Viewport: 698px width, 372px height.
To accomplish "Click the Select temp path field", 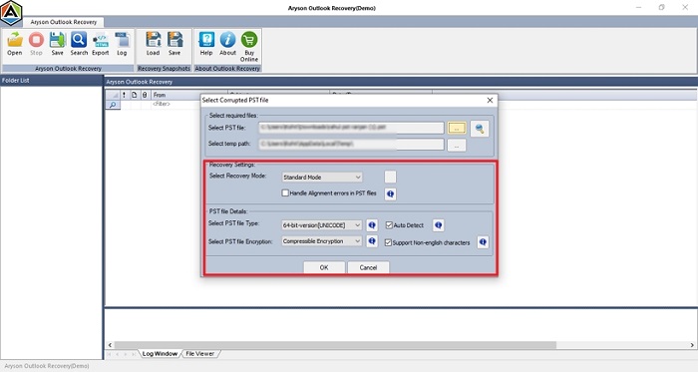I will 351,145.
